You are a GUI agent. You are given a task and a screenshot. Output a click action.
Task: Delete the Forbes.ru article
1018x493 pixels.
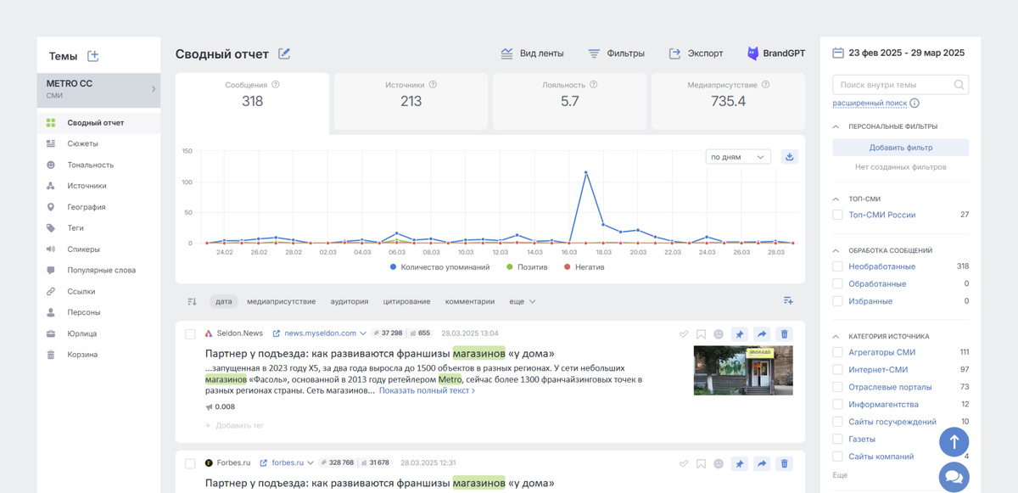pos(784,463)
